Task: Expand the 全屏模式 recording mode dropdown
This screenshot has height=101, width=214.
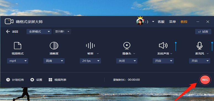Action: (39, 32)
